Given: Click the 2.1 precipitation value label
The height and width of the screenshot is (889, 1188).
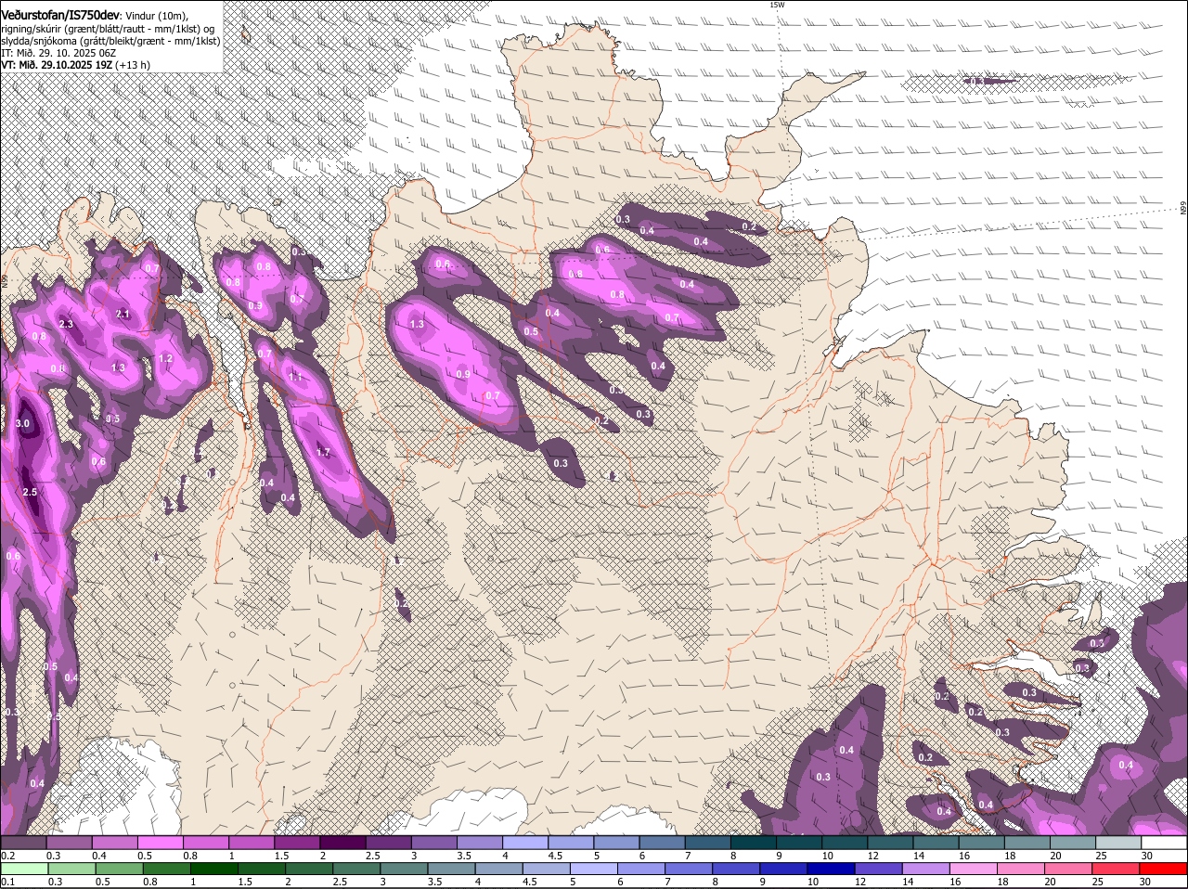Looking at the screenshot, I should click(123, 315).
